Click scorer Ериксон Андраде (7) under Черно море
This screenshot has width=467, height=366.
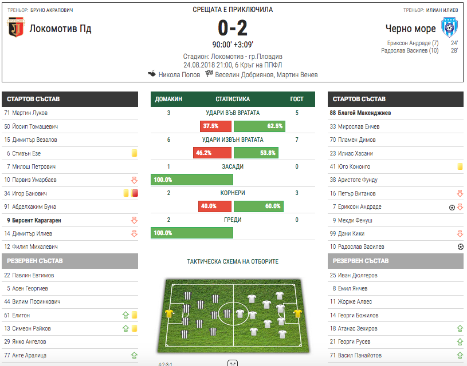pos(413,43)
